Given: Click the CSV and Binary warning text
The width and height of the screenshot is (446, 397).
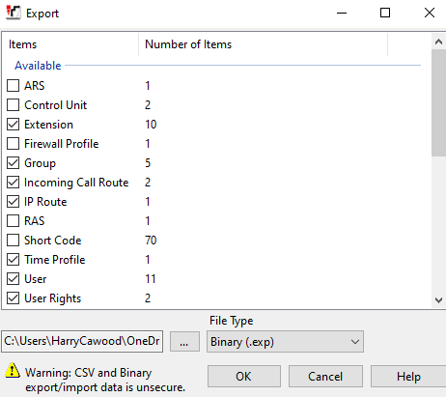Looking at the screenshot, I should point(105,380).
